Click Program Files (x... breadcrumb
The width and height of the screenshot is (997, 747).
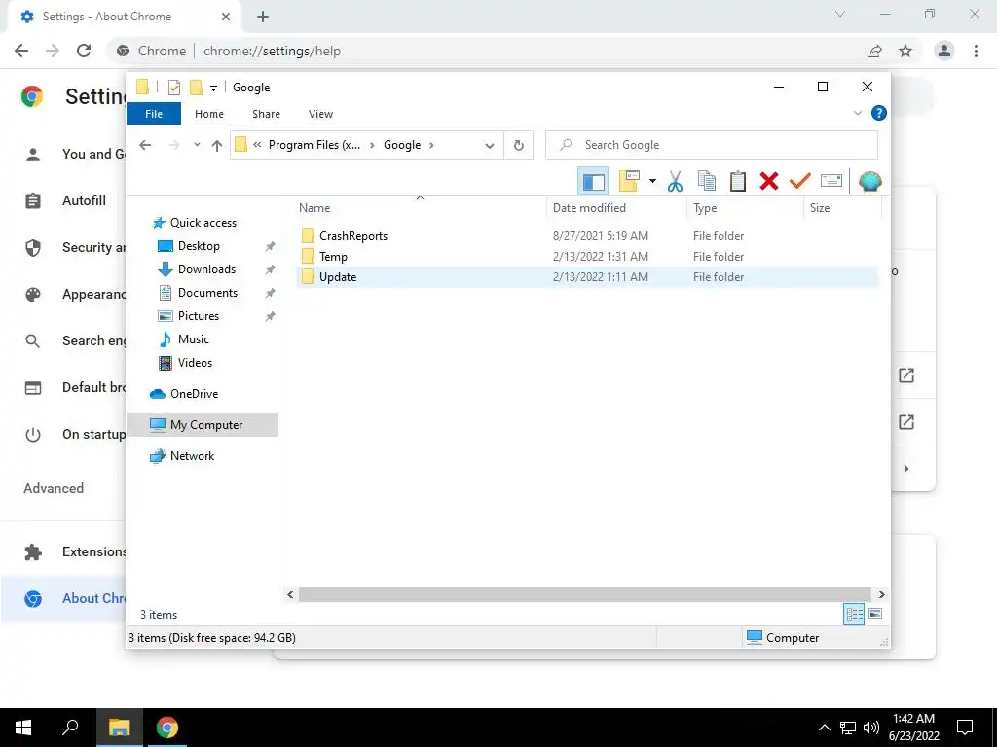click(x=314, y=145)
